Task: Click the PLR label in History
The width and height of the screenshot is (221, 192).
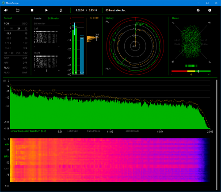Action: click(108, 69)
